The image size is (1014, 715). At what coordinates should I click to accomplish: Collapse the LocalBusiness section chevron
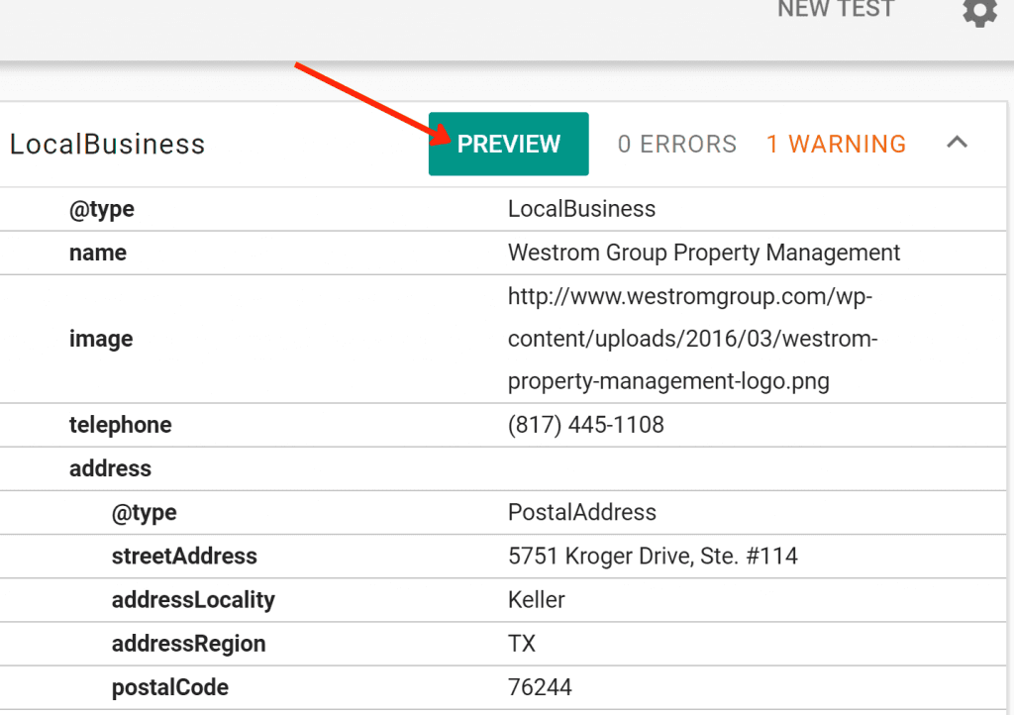956,143
